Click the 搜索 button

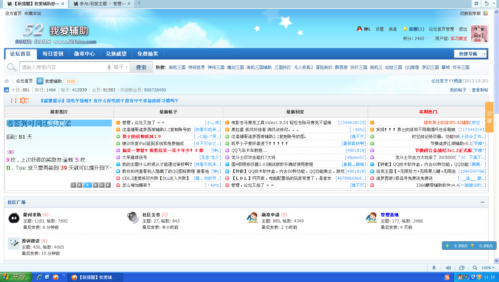click(141, 67)
